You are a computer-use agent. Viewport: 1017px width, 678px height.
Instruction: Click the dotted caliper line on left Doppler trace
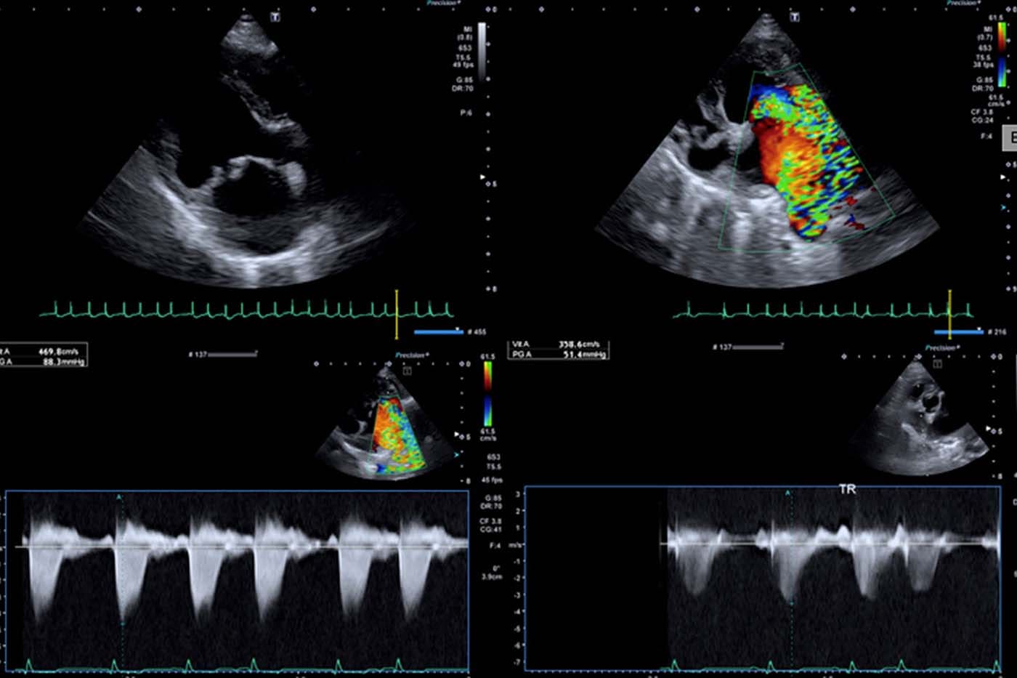pyautogui.click(x=120, y=581)
